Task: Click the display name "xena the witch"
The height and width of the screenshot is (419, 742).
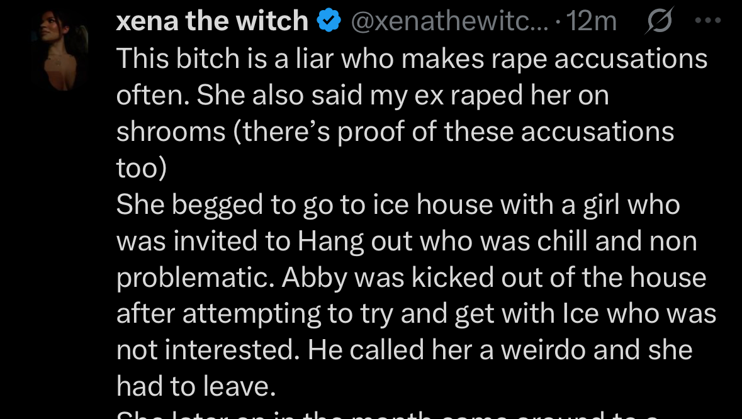Action: [x=212, y=21]
